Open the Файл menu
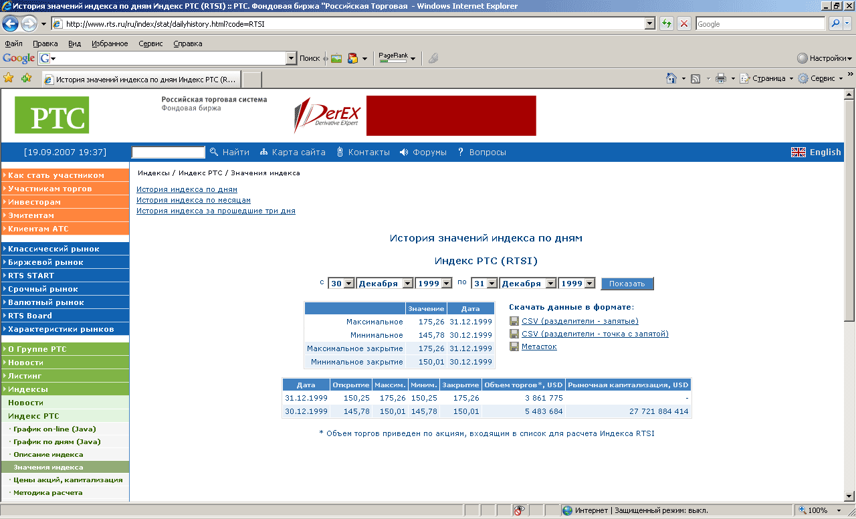 click(x=13, y=43)
